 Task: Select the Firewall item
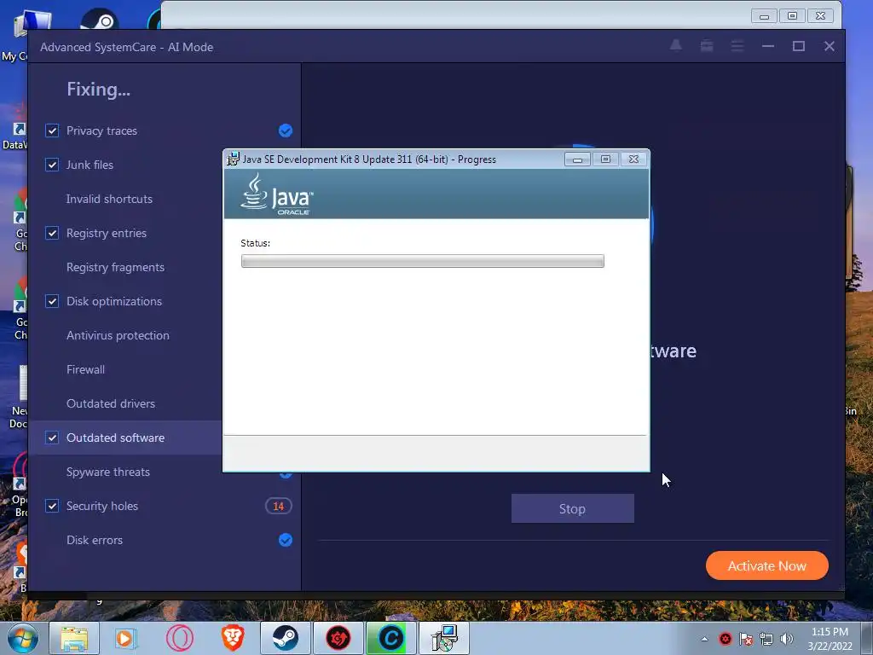[x=85, y=369]
